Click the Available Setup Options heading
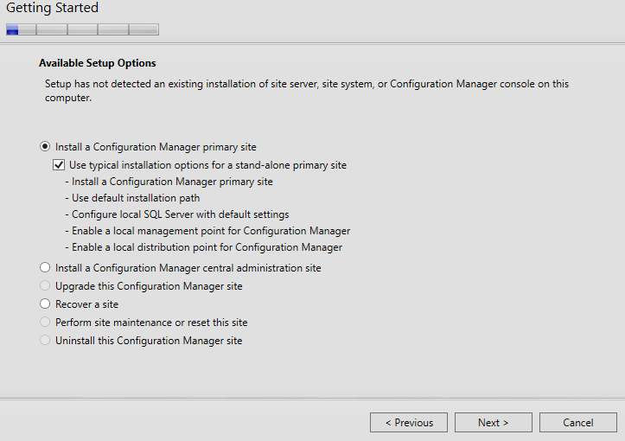The width and height of the screenshot is (625, 441). pyautogui.click(x=98, y=63)
